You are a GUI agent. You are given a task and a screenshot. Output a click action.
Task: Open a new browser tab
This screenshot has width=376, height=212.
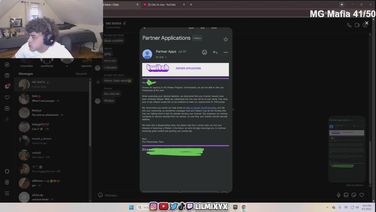click(191, 4)
